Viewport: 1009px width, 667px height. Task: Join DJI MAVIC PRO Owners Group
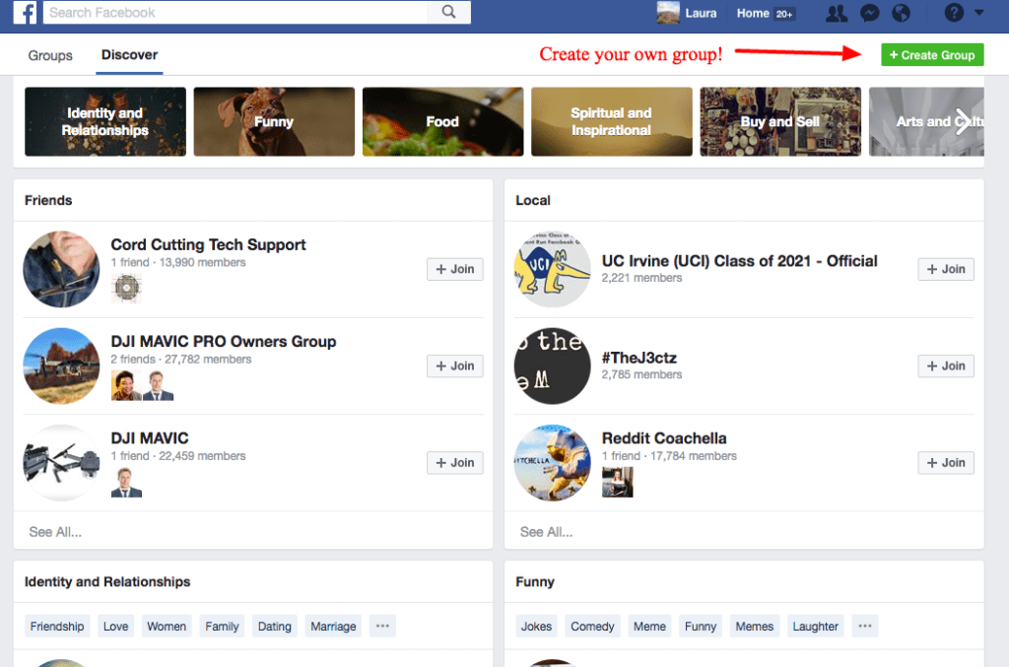(455, 366)
